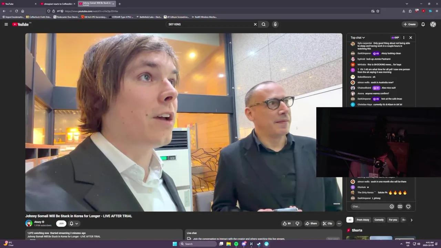Open YouTube notifications bell

pos(423,24)
